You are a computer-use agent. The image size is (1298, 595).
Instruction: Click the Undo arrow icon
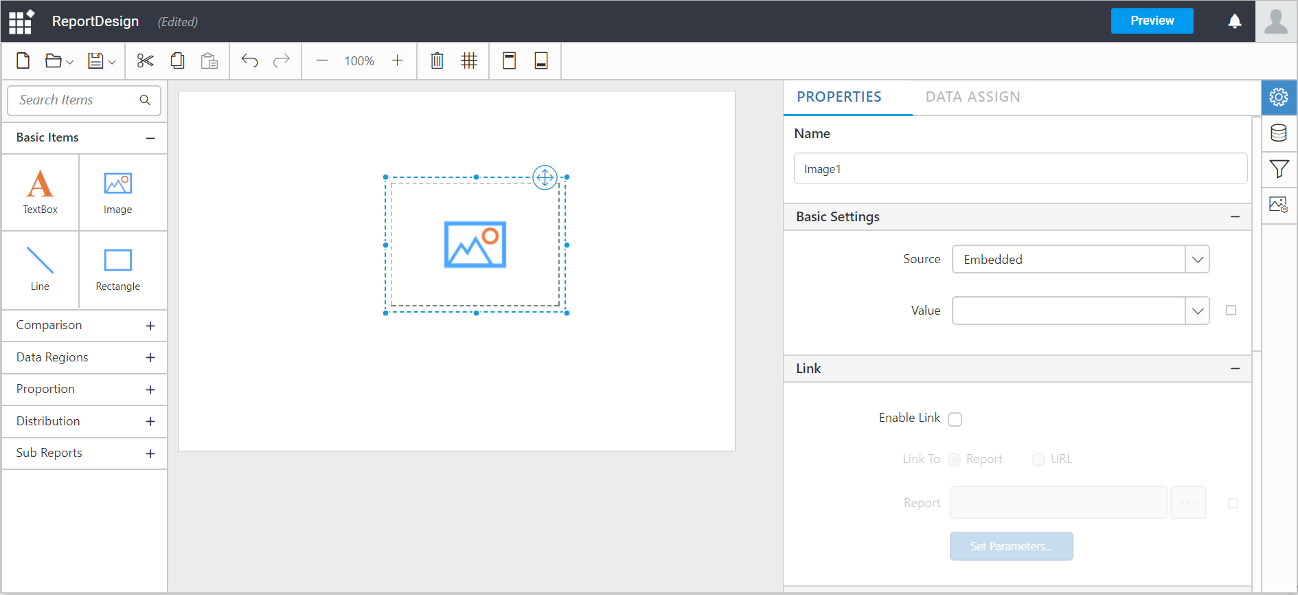(249, 61)
